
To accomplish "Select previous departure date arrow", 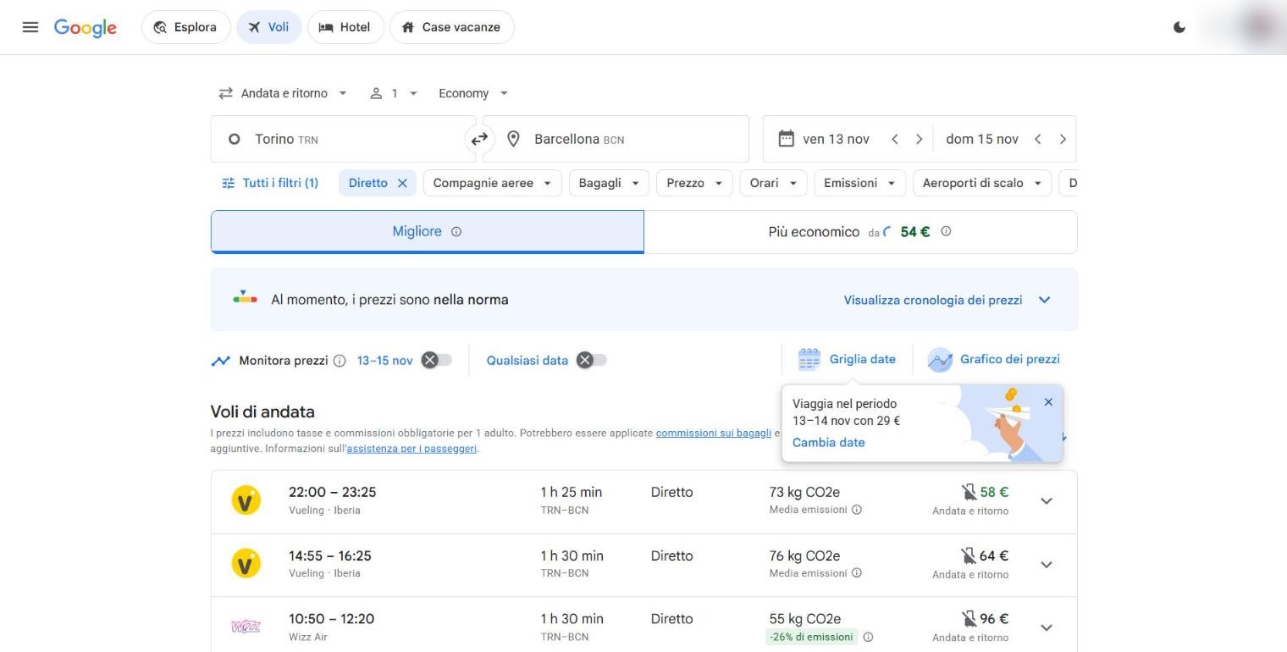I will [894, 139].
